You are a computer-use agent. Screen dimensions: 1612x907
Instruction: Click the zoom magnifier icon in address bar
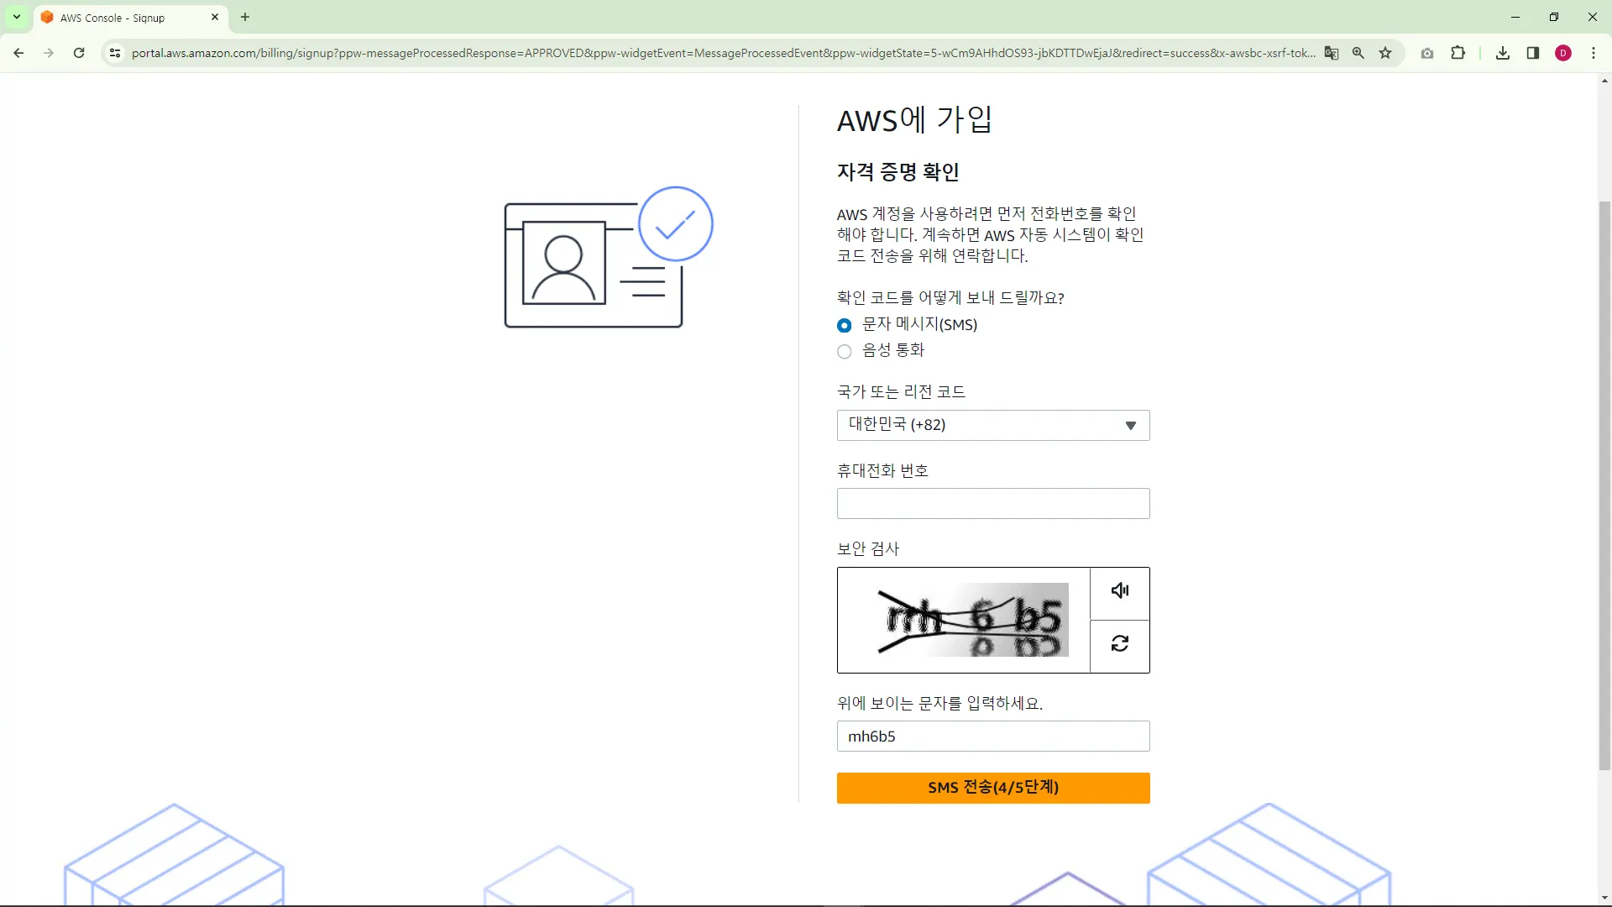click(1358, 53)
